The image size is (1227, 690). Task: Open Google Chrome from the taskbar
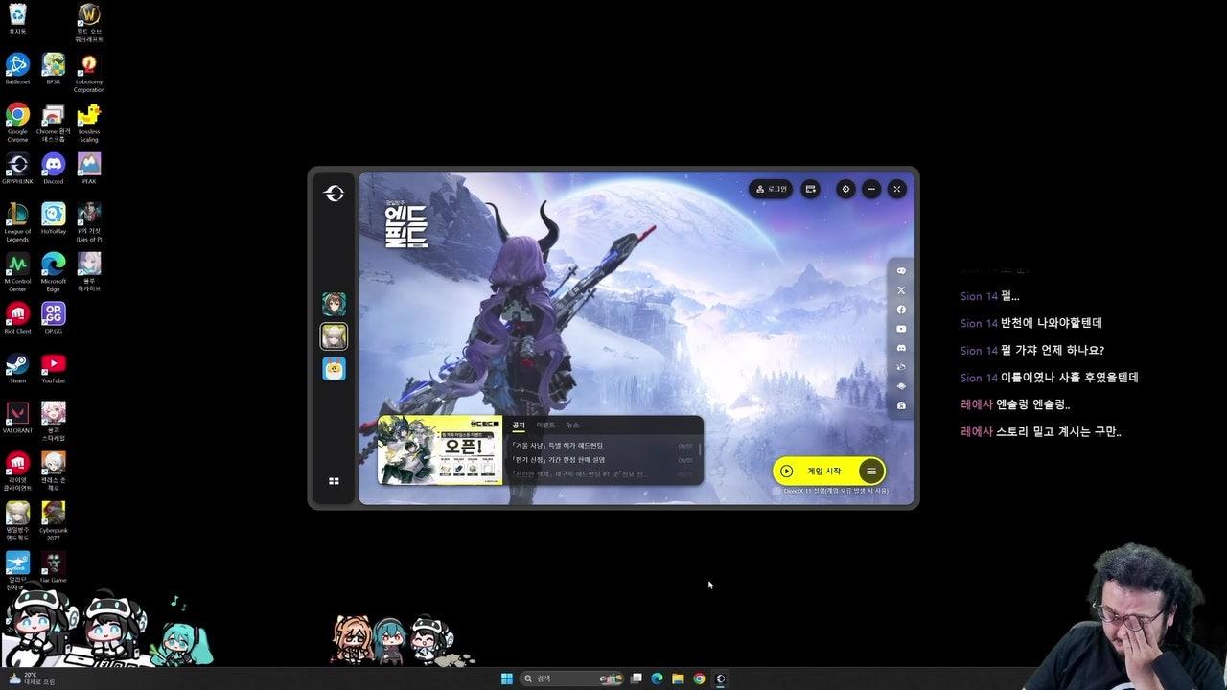[699, 678]
